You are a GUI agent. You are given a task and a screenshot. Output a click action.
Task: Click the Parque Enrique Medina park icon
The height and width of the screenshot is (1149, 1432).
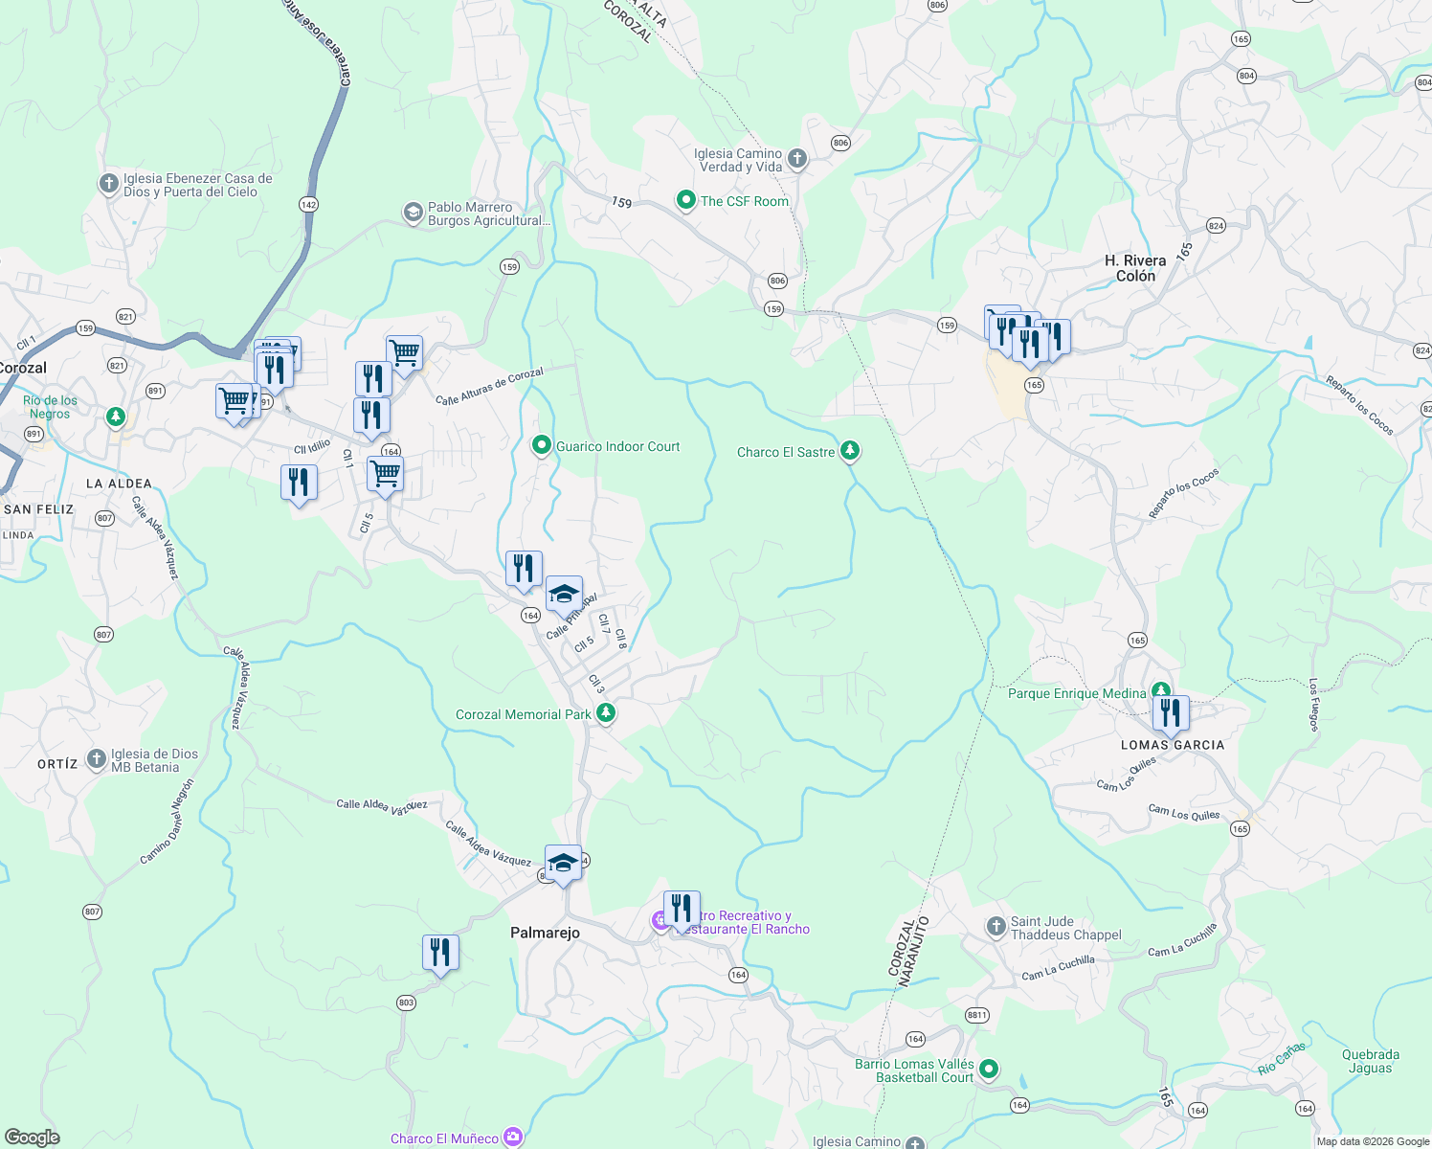point(1161,691)
